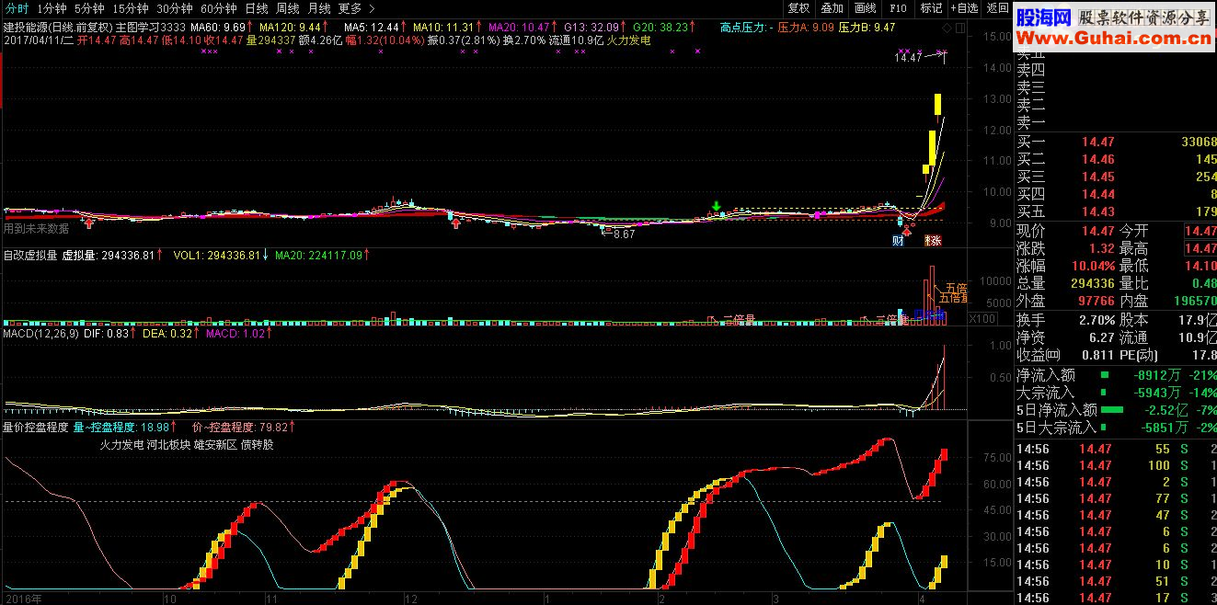Image resolution: width=1217 pixels, height=605 pixels.
Task: Click the tick row with volume 77
Action: pos(1115,498)
